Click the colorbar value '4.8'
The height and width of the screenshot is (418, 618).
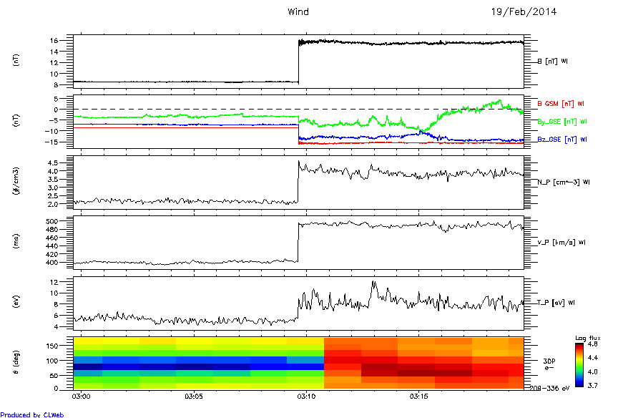[592, 344]
